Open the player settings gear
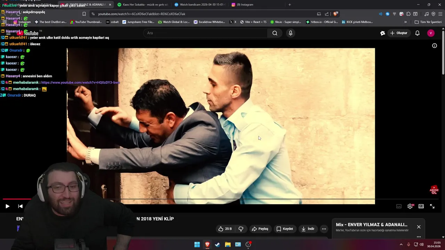 pos(410,206)
